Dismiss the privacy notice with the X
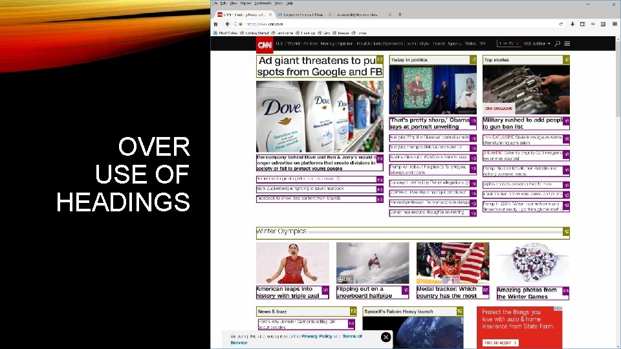 click(386, 337)
